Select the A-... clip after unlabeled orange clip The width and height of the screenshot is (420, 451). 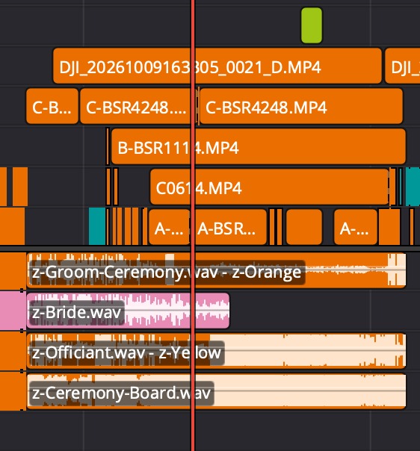[x=356, y=227]
